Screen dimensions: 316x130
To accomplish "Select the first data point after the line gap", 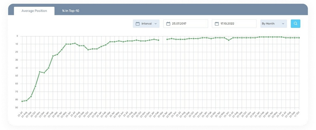I will tap(167, 39).
